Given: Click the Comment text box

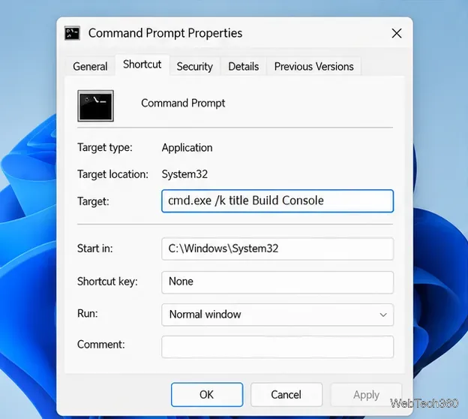Looking at the screenshot, I should click(x=277, y=347).
